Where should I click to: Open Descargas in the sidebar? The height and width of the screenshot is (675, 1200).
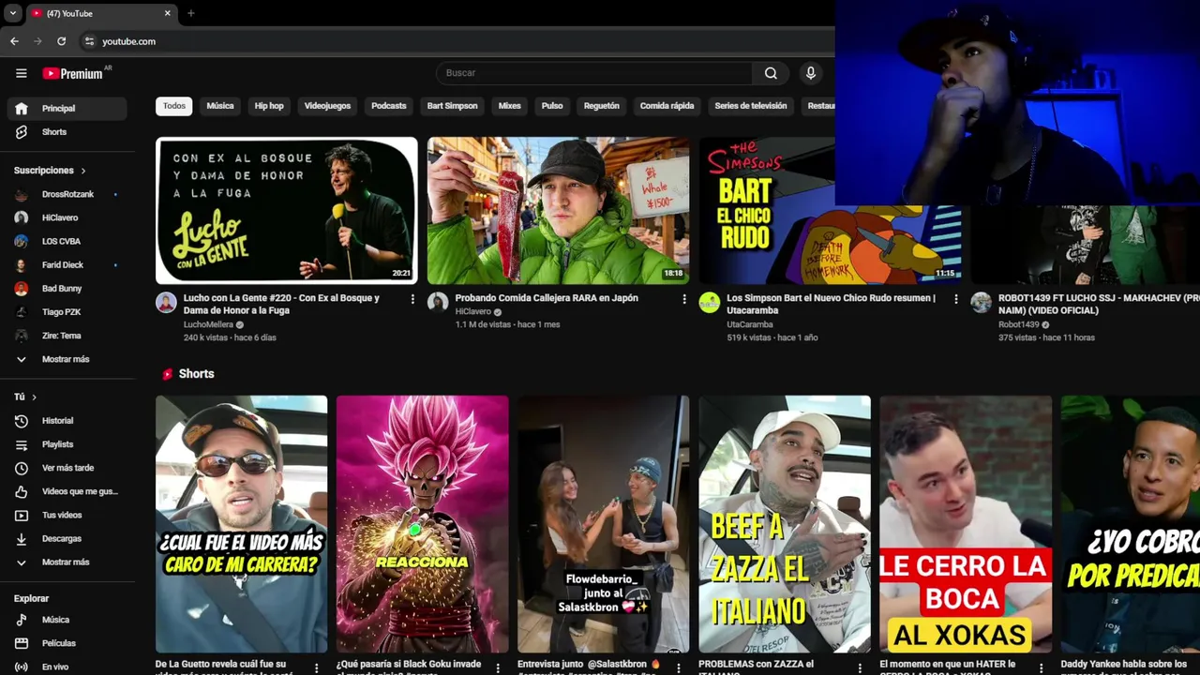tap(66, 539)
